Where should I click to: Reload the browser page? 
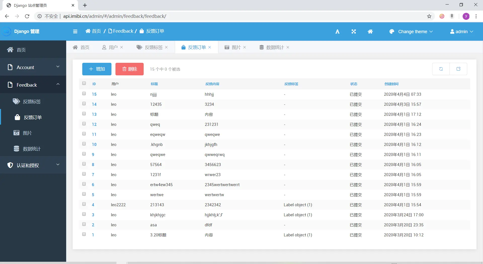(27, 16)
